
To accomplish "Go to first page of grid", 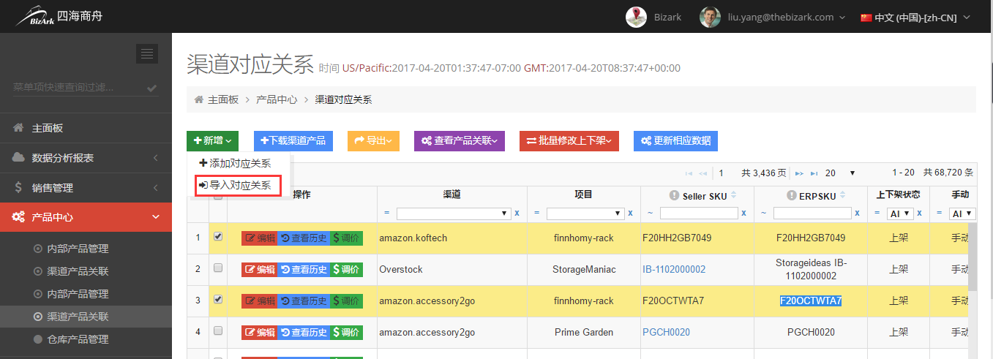I will click(688, 173).
